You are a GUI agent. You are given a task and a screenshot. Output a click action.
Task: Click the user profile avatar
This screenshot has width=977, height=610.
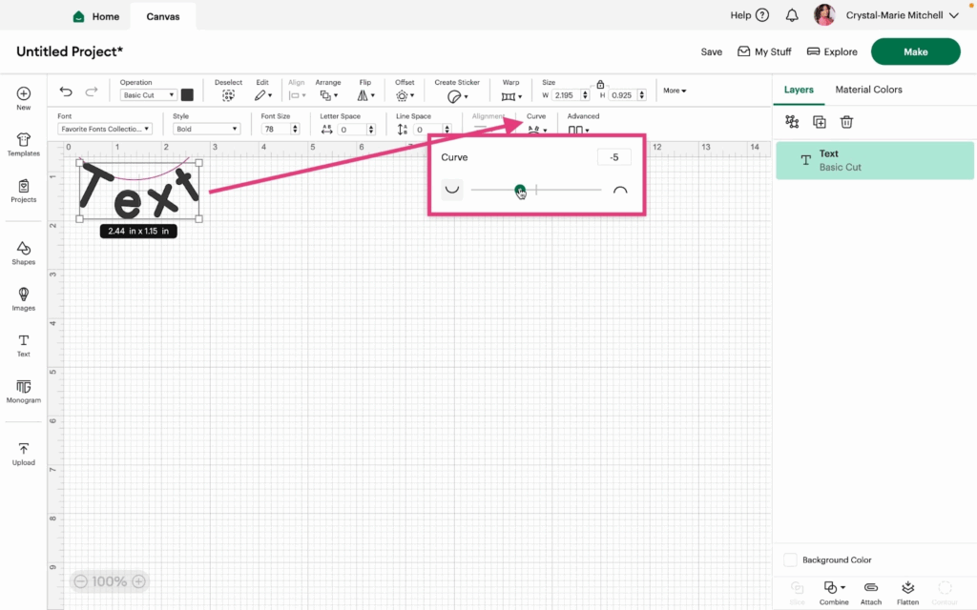pyautogui.click(x=824, y=15)
